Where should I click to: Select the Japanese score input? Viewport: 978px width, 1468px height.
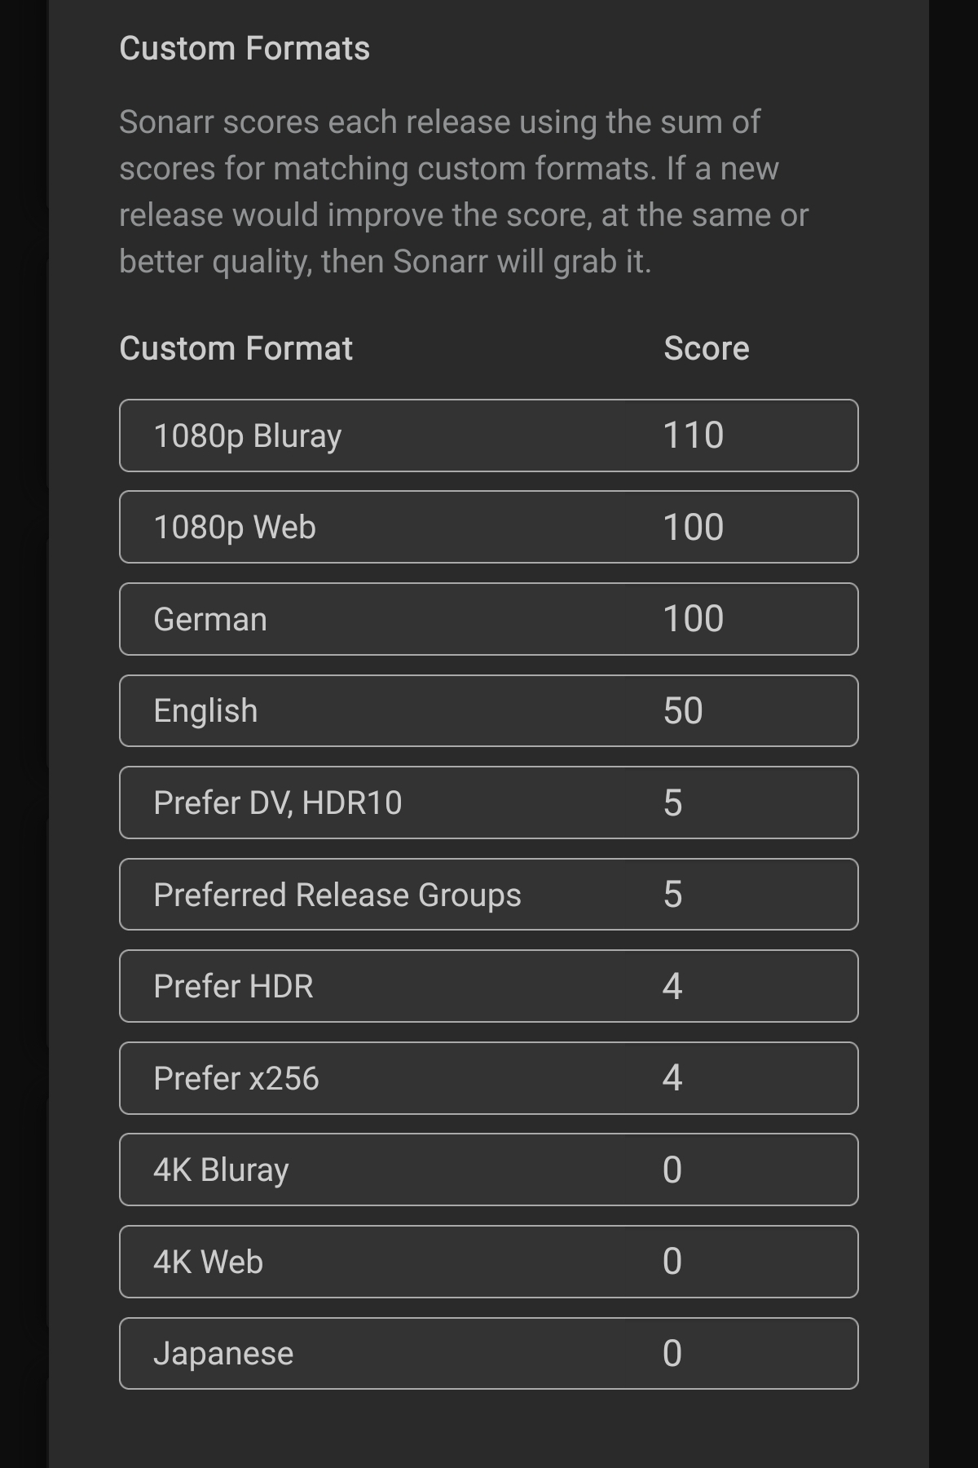(673, 1354)
